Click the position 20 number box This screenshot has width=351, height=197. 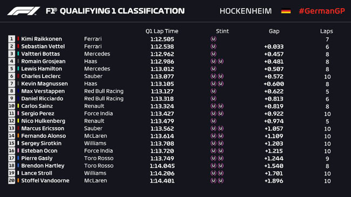[11, 180]
